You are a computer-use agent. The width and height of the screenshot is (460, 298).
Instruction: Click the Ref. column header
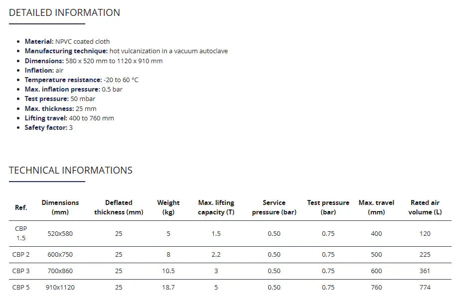pyautogui.click(x=21, y=207)
